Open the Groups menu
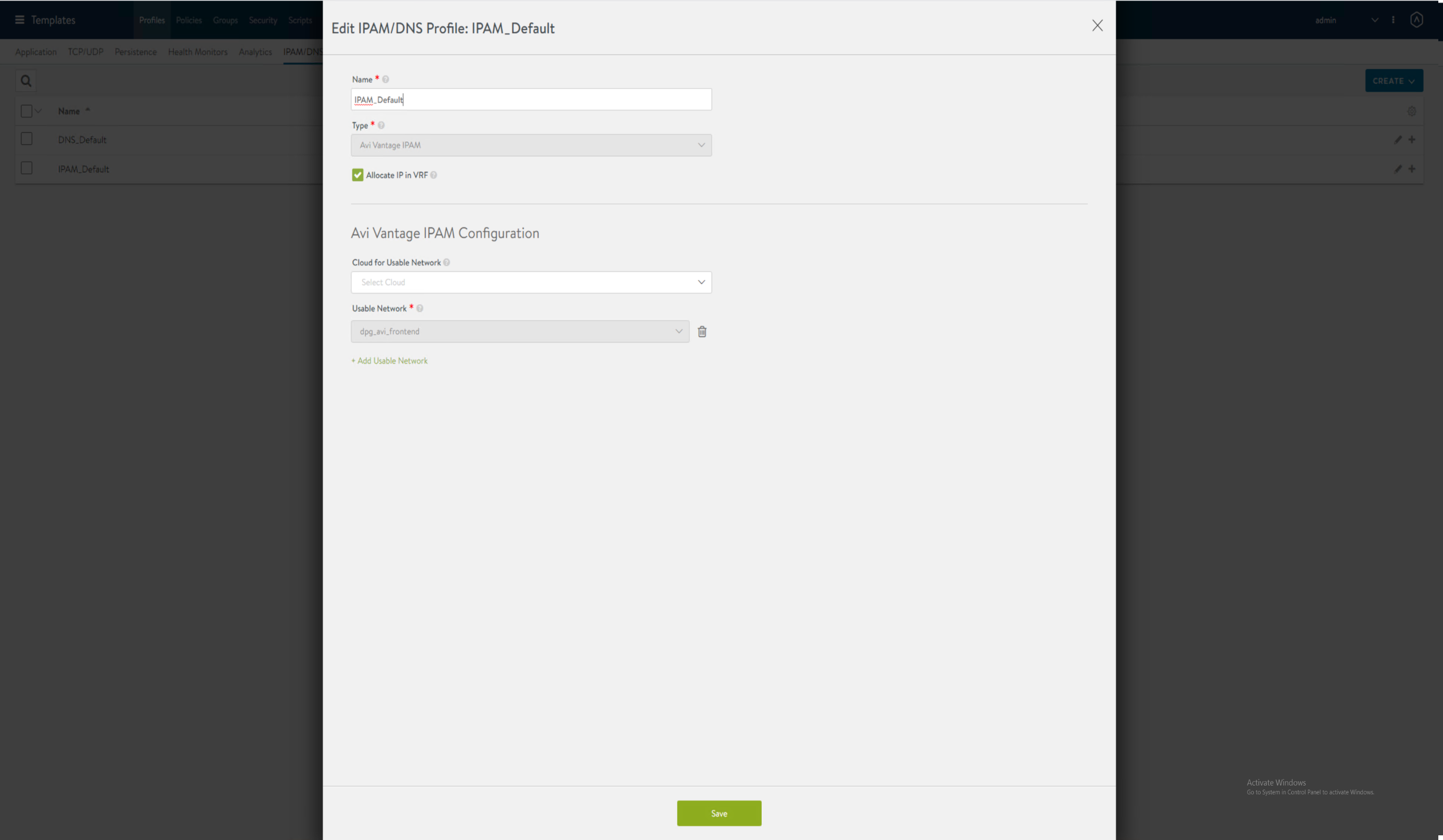The height and width of the screenshot is (840, 1443). tap(225, 20)
